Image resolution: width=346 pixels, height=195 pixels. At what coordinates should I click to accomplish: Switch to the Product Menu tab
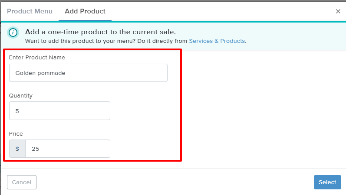[x=30, y=11]
